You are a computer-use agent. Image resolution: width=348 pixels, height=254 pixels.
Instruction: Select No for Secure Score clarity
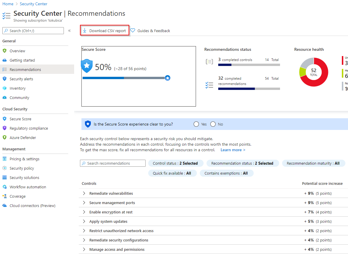pyautogui.click(x=213, y=124)
